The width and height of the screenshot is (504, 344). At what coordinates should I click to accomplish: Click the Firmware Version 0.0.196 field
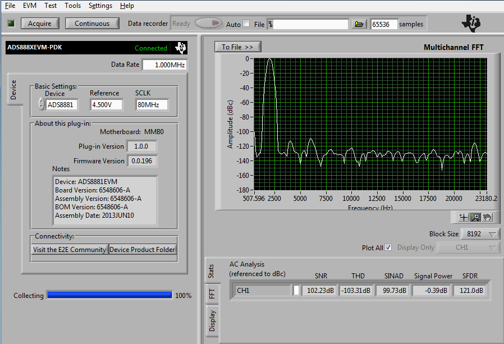[142, 160]
